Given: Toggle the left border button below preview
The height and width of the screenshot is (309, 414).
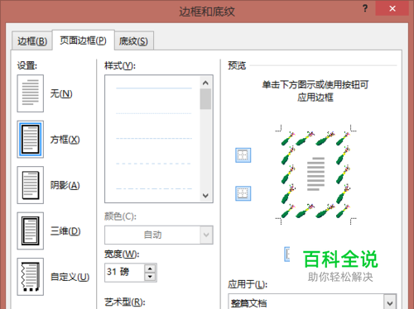Looking at the screenshot, I should 287,254.
